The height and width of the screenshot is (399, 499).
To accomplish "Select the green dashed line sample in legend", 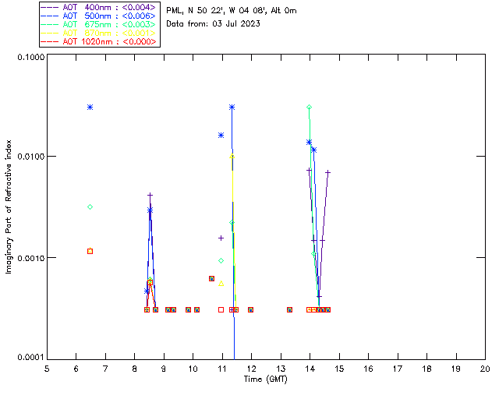I will coord(50,24).
